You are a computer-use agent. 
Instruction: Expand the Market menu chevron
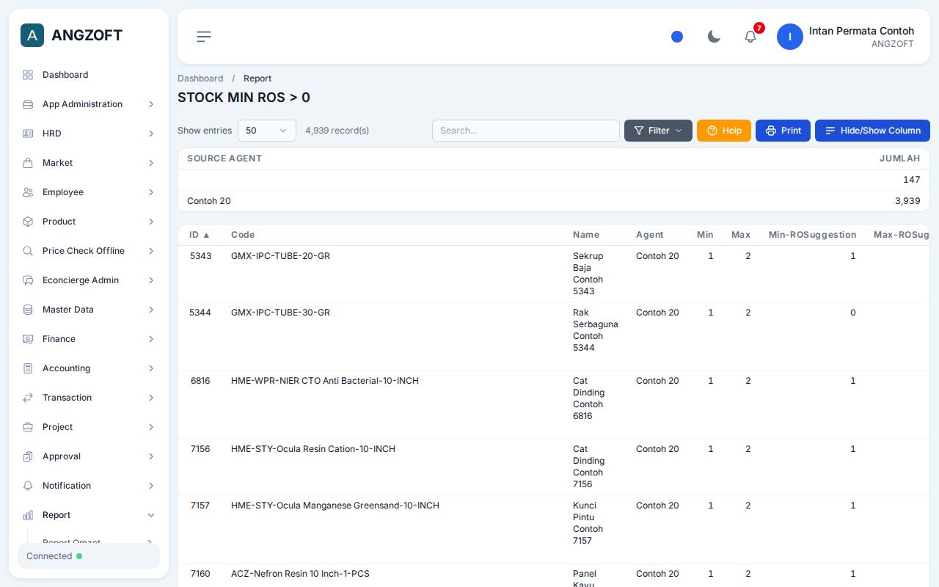151,163
